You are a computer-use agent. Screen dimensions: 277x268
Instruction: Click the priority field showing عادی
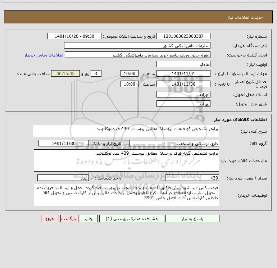[183, 64]
